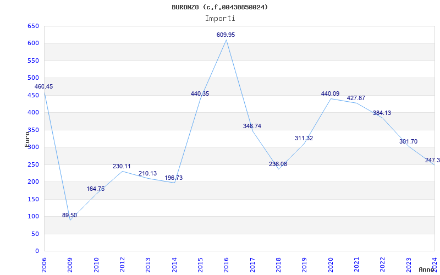Click the 164.75 data label
Image resolution: width=440 pixels, height=275 pixels.
[x=95, y=189]
